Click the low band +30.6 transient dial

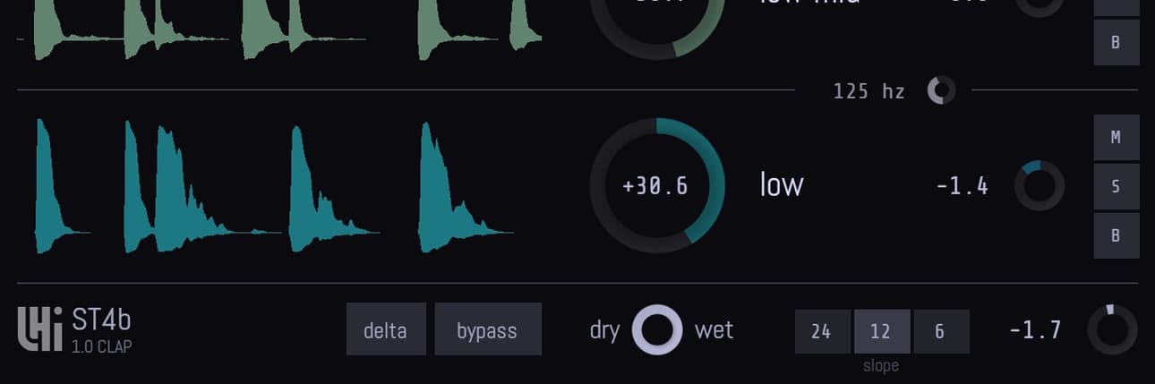[x=657, y=185]
